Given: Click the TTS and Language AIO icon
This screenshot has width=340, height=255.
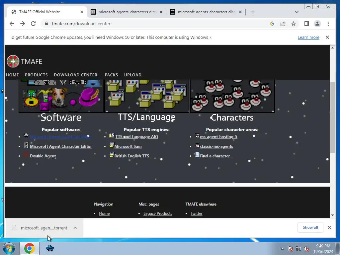Looking at the screenshot, I should (112, 136).
